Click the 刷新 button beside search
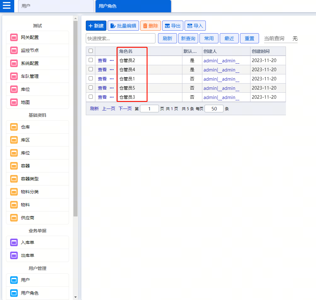This screenshot has width=316, height=300. pos(167,38)
